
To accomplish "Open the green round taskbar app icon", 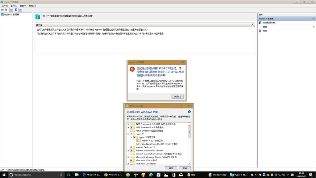I will [x=128, y=175].
